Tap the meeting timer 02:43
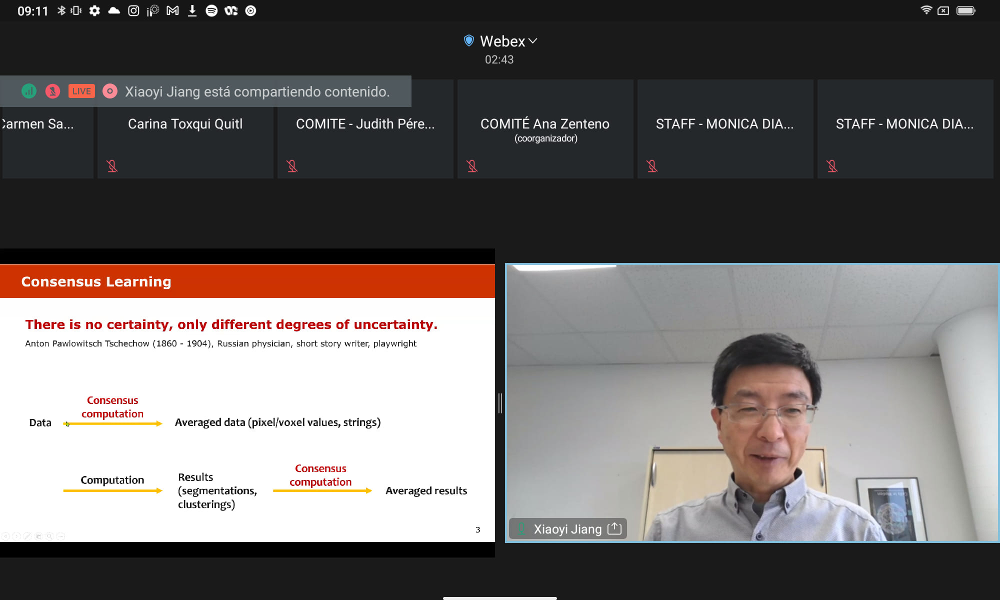The width and height of the screenshot is (1000, 600). point(499,59)
